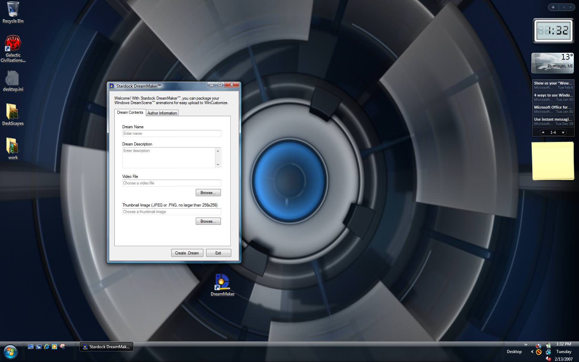The width and height of the screenshot is (579, 362).
Task: Open the Desktop toolbar label
Action: coord(514,352)
